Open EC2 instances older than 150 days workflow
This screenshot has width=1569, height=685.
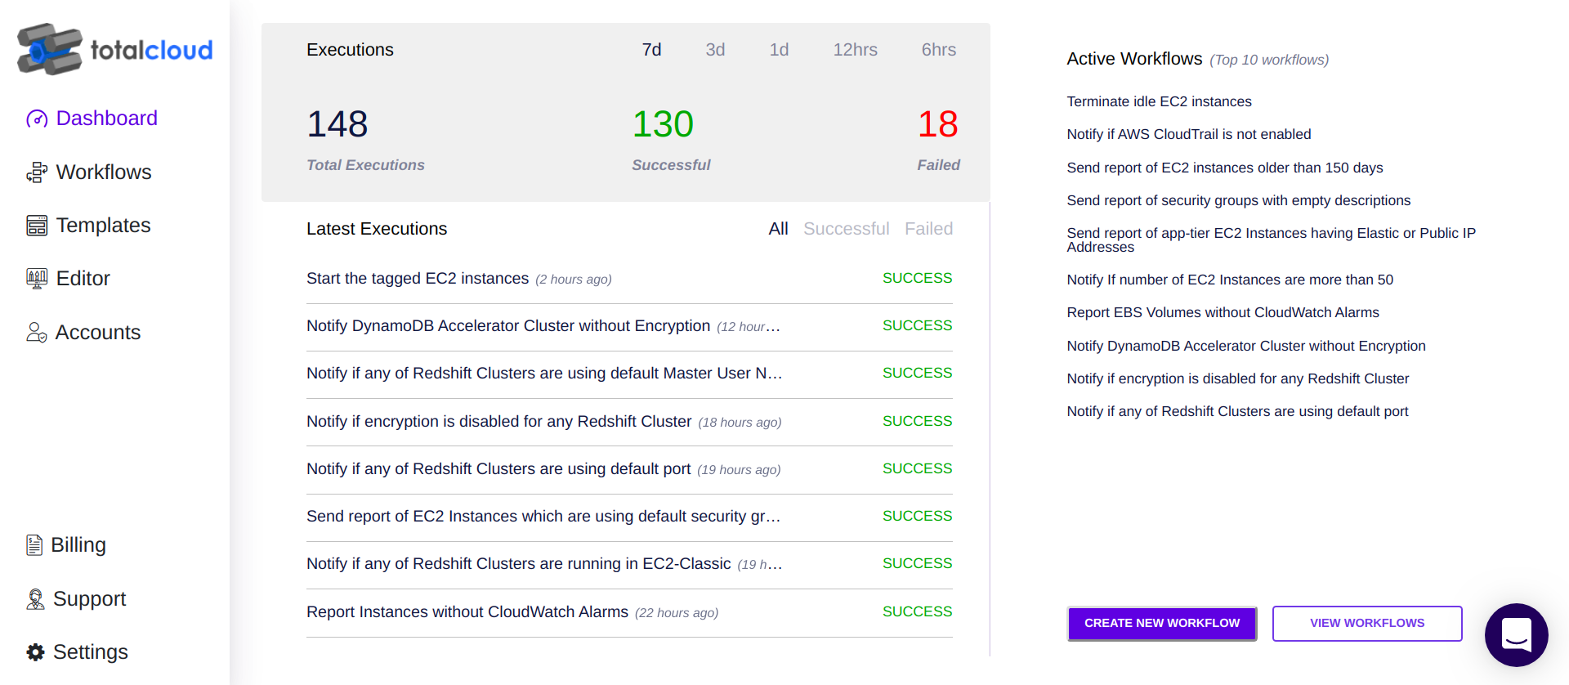pyautogui.click(x=1224, y=168)
